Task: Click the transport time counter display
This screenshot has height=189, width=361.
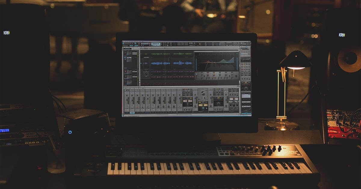Action: pos(156,44)
